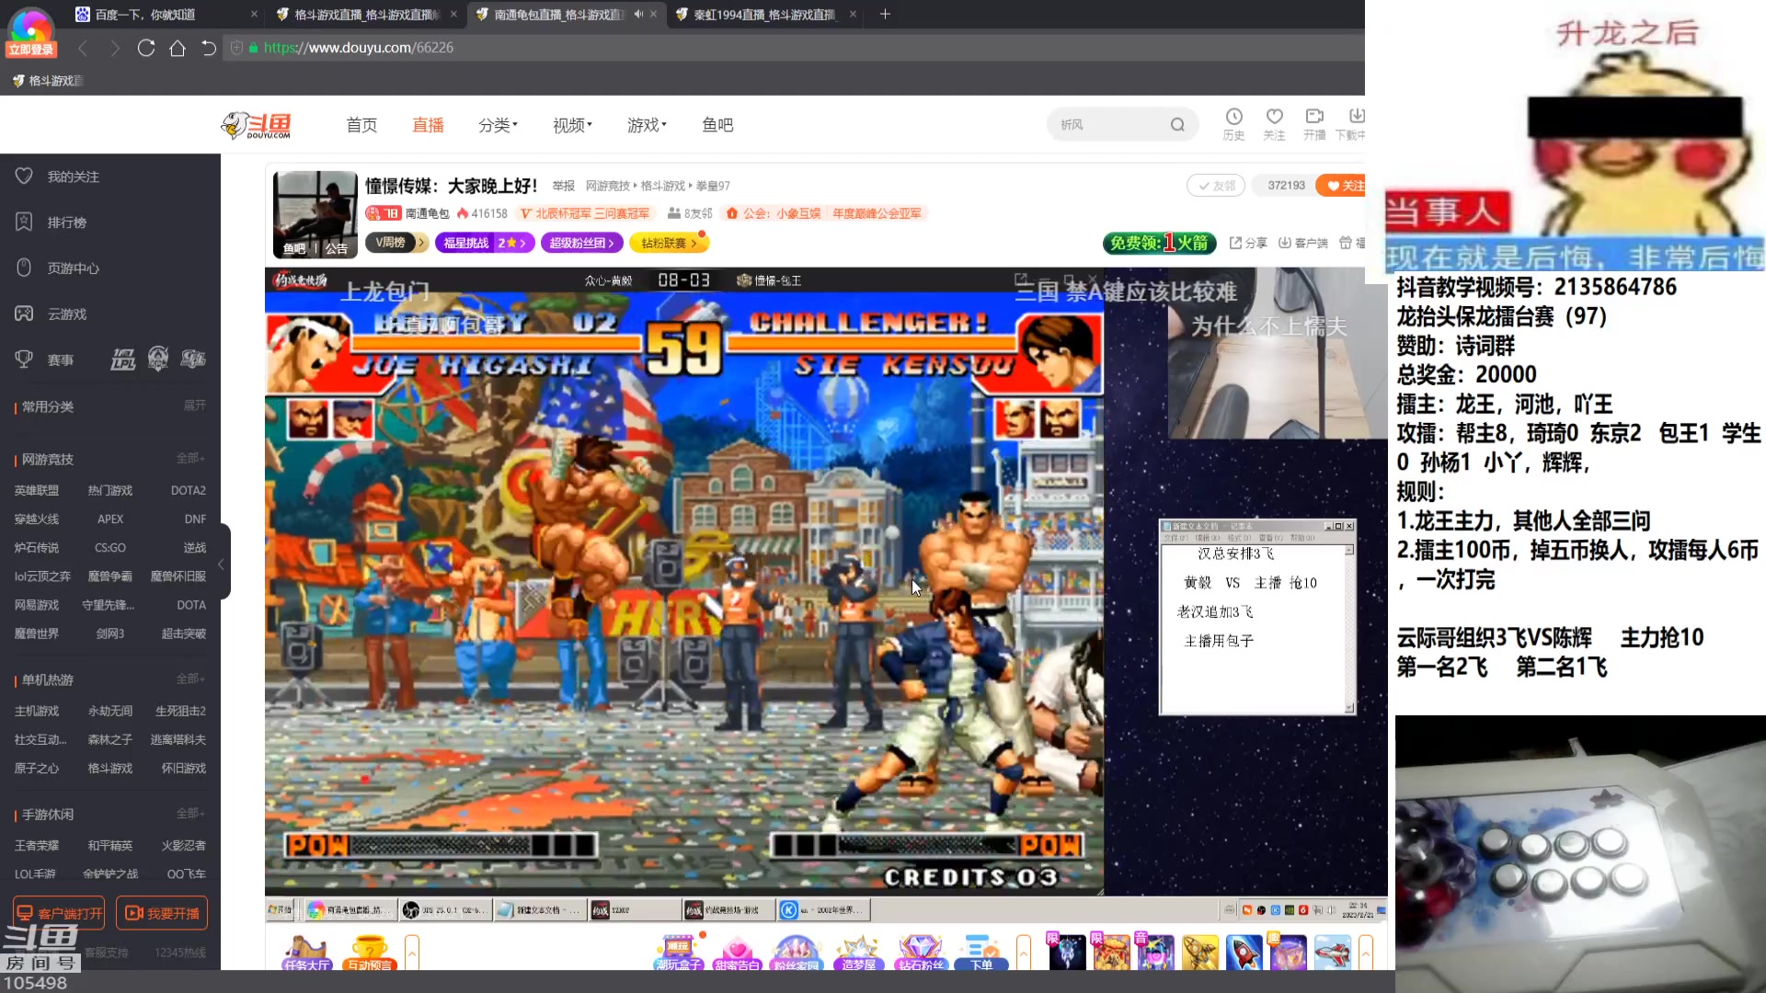Click the streamer avatar thumbnail
This screenshot has width=1766, height=993.
coord(315,214)
